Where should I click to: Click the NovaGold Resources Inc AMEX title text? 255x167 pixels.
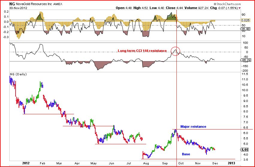point(39,4)
